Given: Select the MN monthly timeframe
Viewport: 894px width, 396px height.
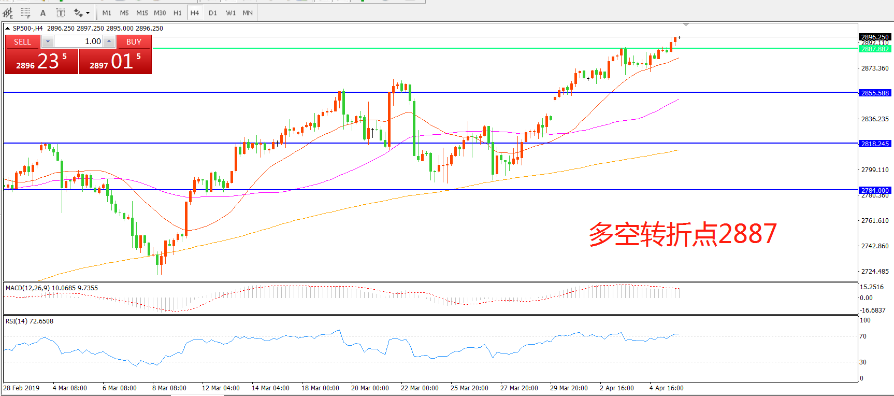Looking at the screenshot, I should 248,13.
